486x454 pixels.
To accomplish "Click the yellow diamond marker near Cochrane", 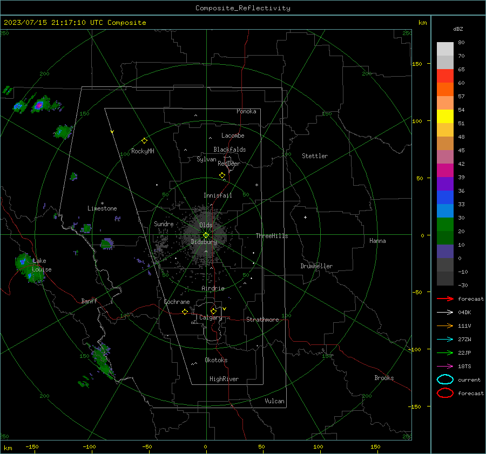I will (185, 312).
